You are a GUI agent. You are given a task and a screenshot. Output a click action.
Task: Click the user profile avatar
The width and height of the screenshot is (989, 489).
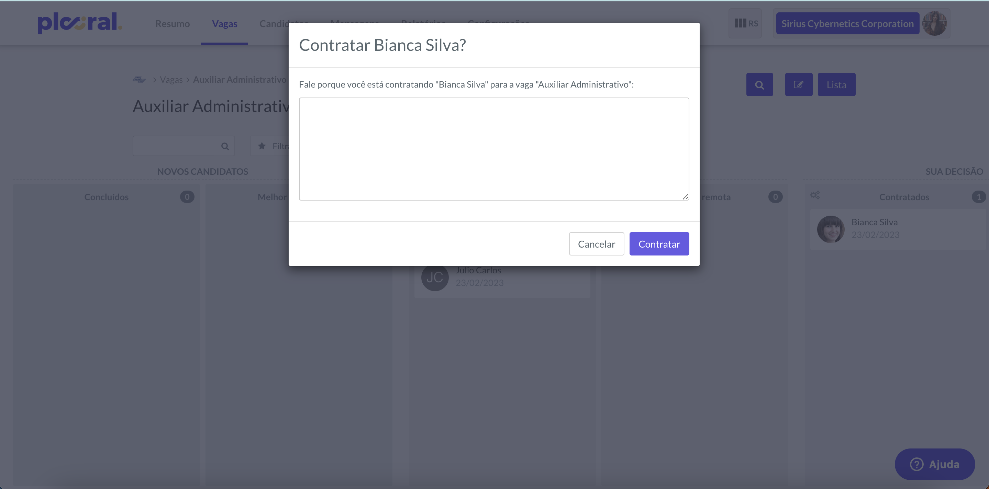click(x=934, y=23)
